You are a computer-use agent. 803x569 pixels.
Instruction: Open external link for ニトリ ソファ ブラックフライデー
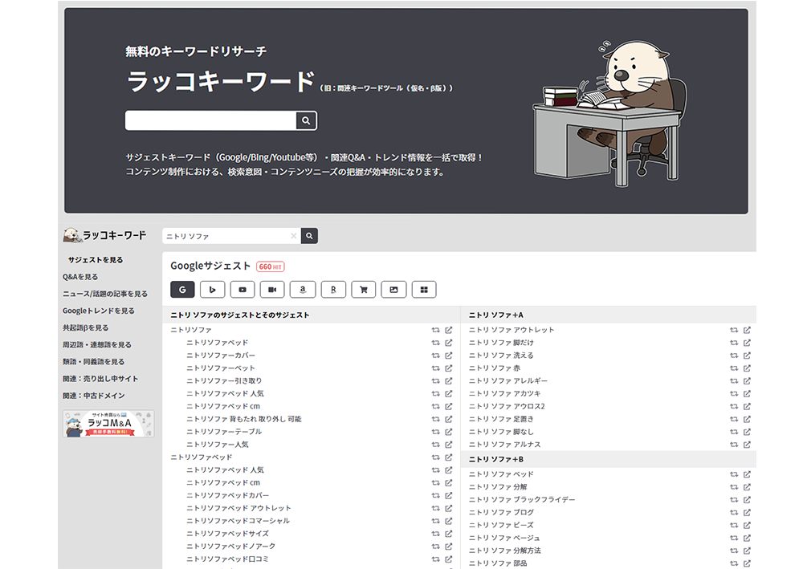click(747, 499)
